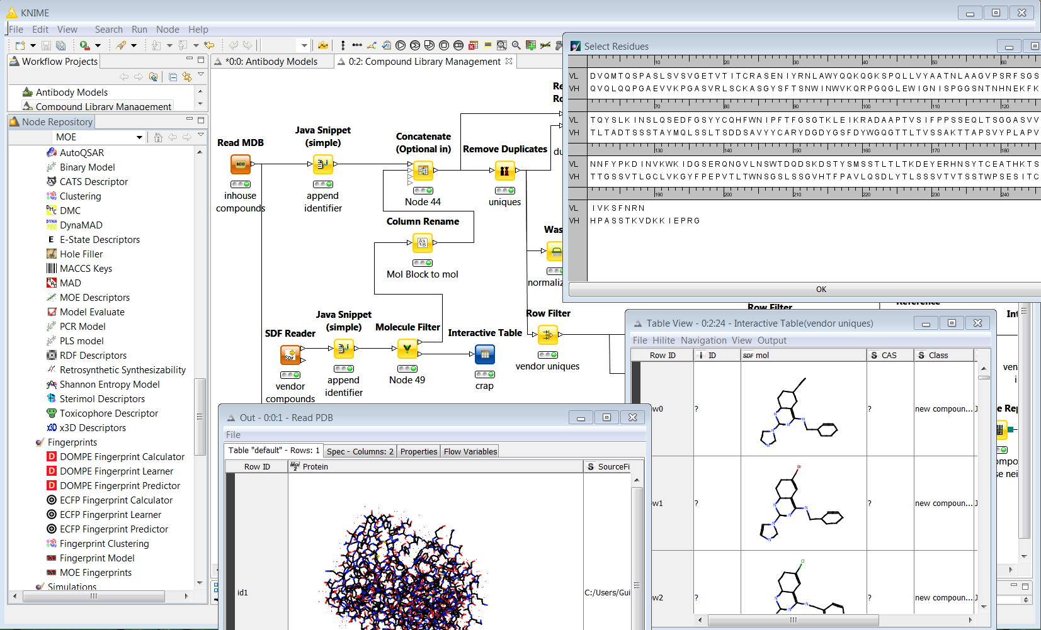Open view menu arrow of Node Repository panel

201,135
